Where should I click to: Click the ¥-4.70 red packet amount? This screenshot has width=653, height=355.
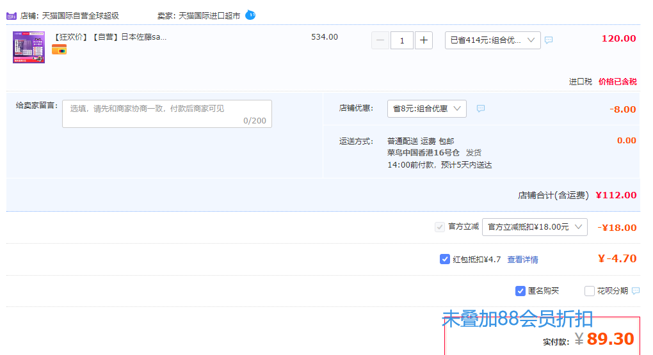(x=617, y=258)
